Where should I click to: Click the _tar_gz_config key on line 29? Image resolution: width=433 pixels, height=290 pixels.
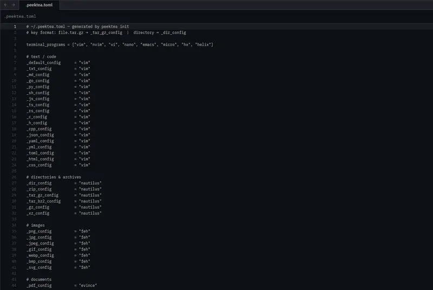tap(42, 196)
